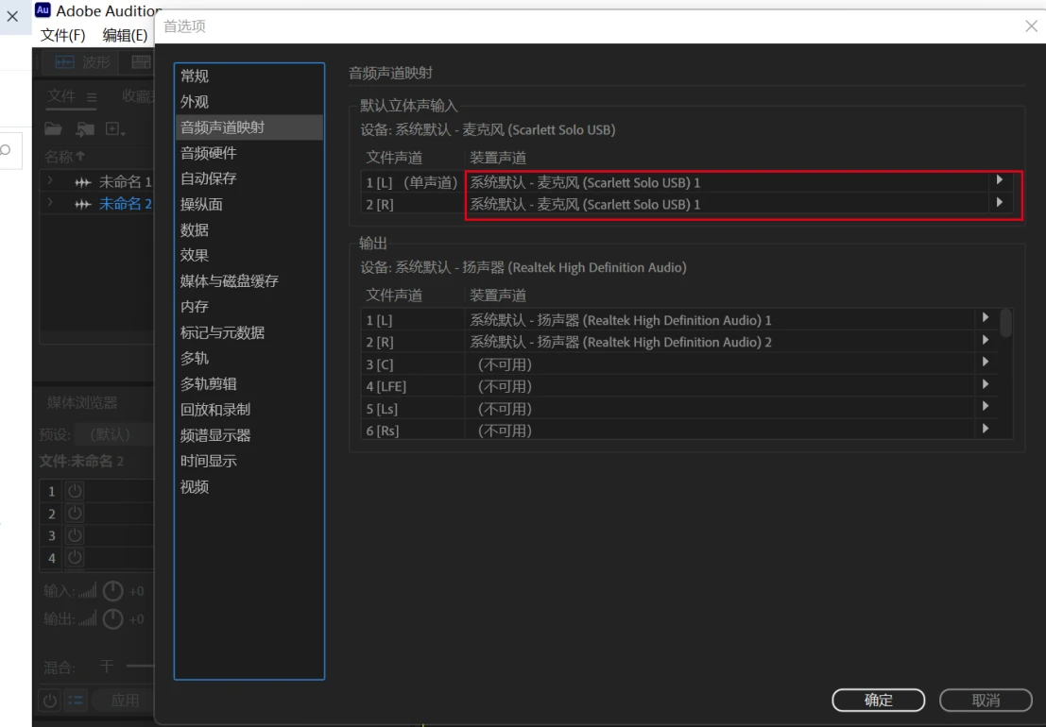The width and height of the screenshot is (1046, 727).
Task: Select 内存 preferences category
Action: point(249,307)
